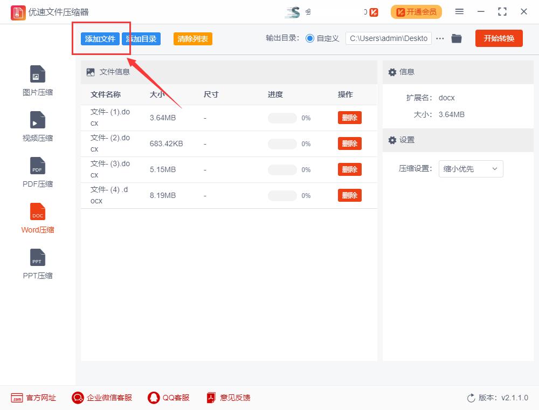The width and height of the screenshot is (539, 410).
Task: Open the hamburger menu
Action: coord(459,11)
